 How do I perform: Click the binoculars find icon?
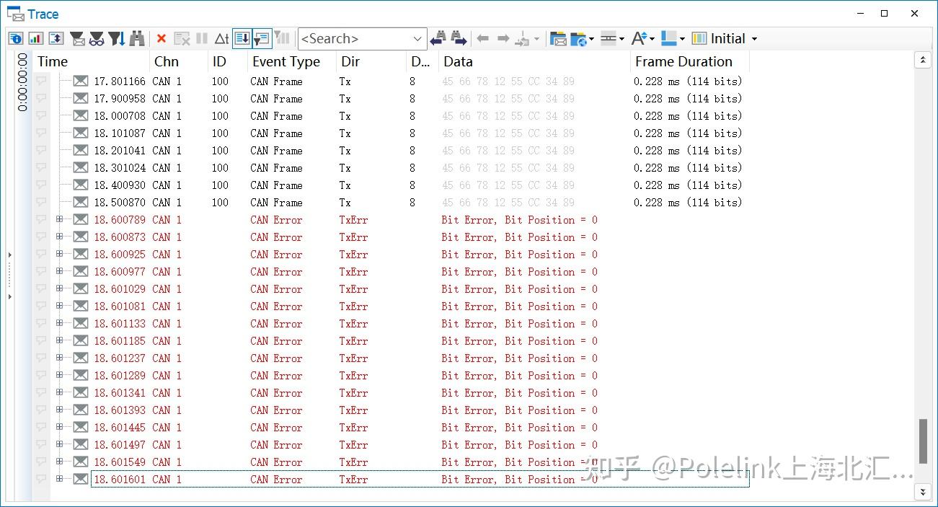click(x=137, y=39)
